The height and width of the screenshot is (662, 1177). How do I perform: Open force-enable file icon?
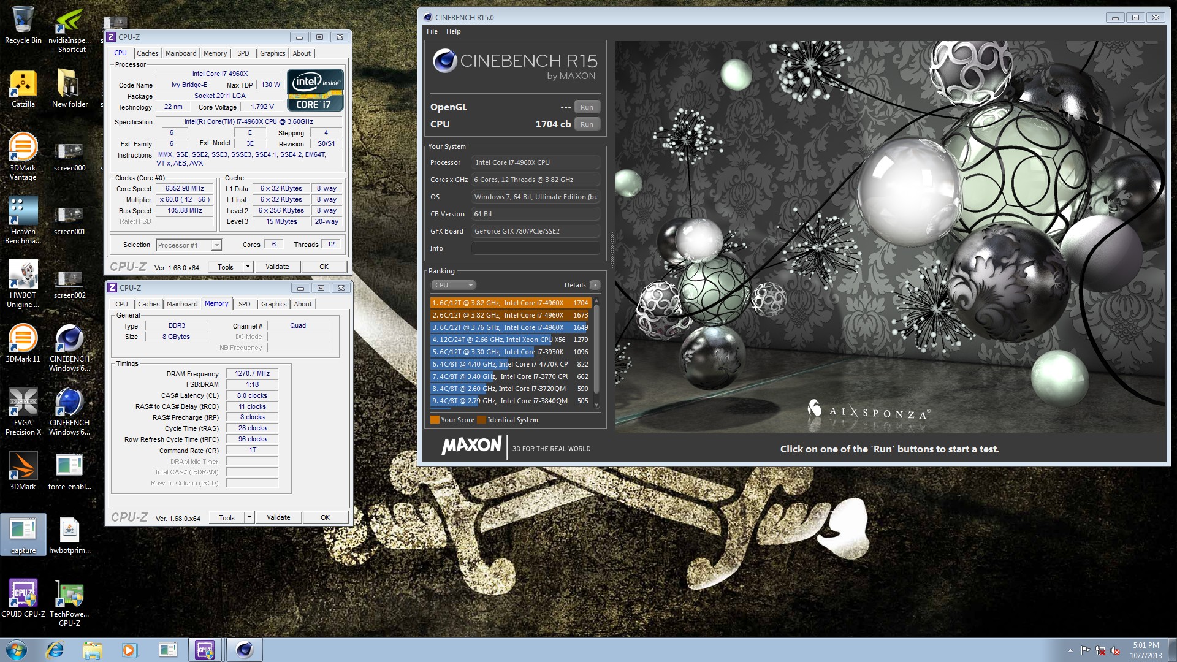(x=70, y=471)
